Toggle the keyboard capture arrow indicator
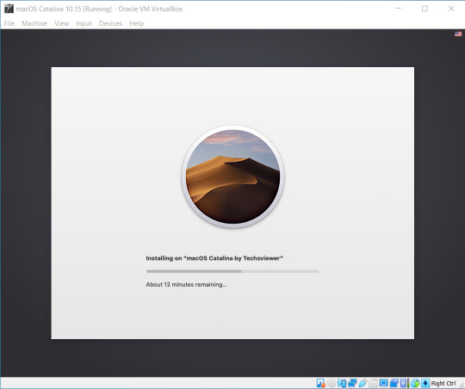465x389 pixels. 425,383
